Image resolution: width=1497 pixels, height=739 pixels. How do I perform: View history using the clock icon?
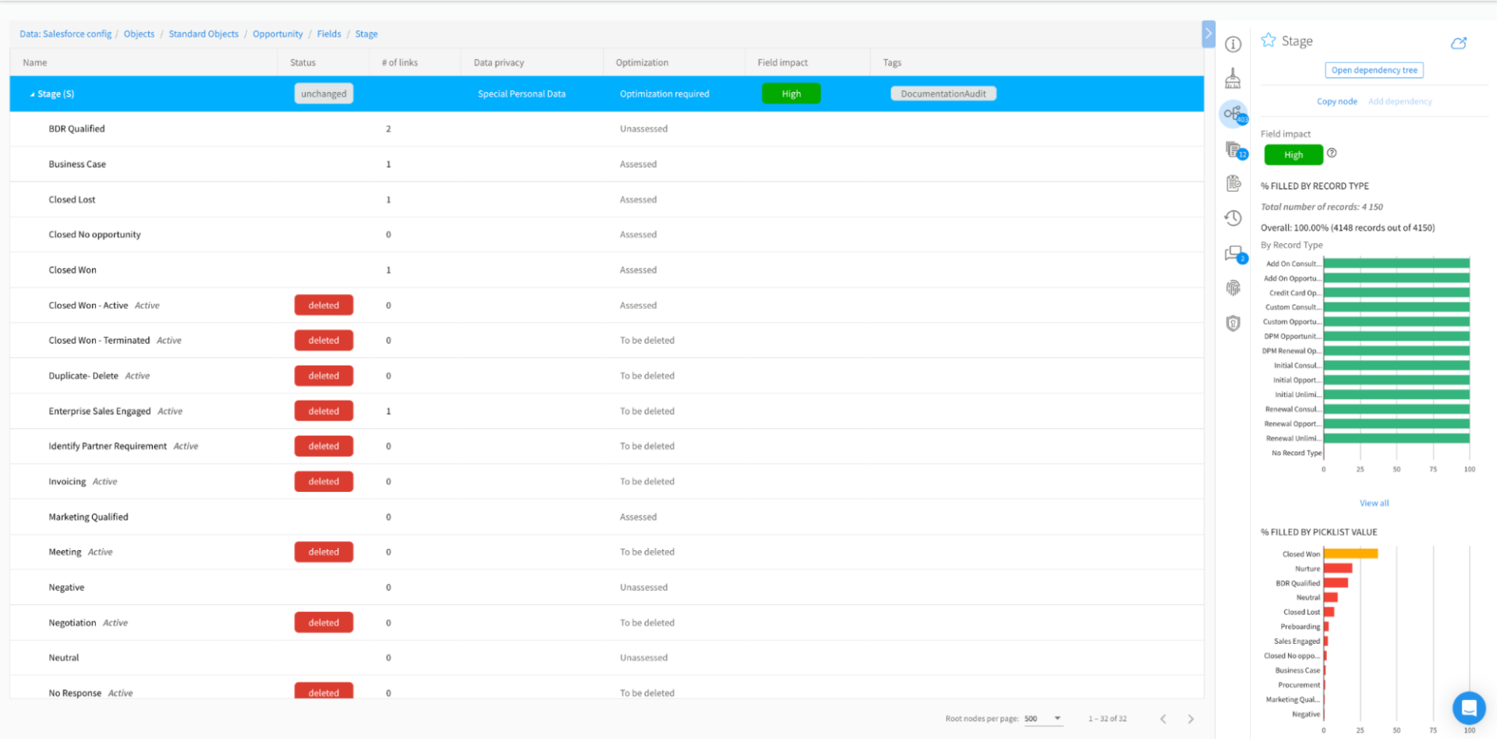[x=1233, y=218]
